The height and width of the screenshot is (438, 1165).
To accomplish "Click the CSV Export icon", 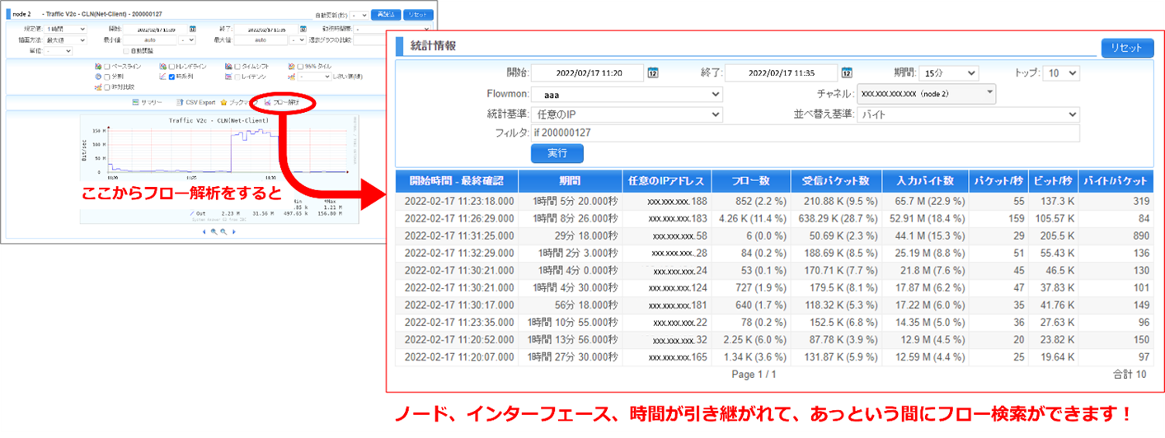I will (180, 102).
